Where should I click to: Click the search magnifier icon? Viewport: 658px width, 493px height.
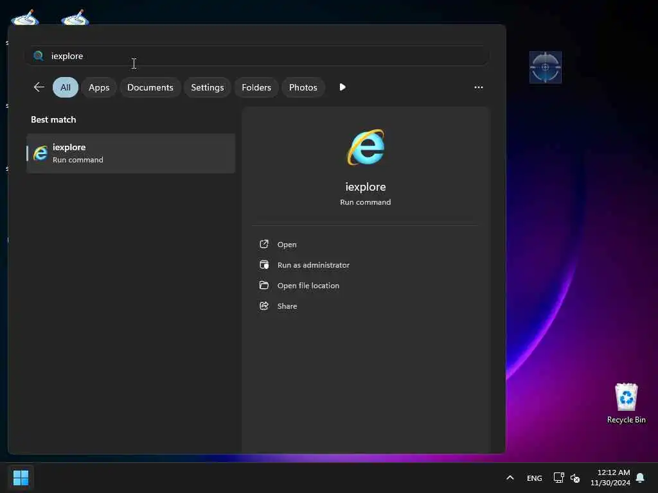[x=38, y=56]
